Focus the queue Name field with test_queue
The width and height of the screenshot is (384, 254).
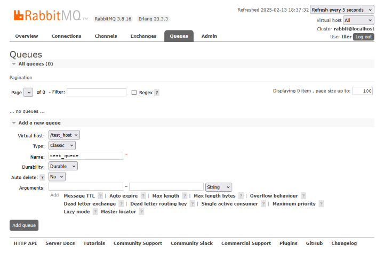[86, 155]
